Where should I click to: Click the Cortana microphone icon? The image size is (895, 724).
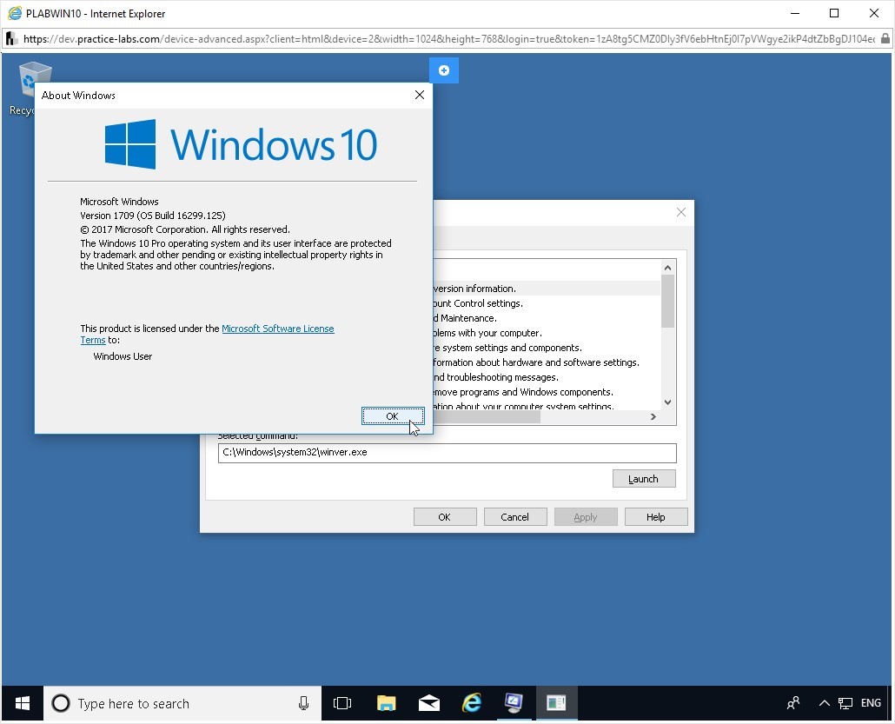[303, 703]
